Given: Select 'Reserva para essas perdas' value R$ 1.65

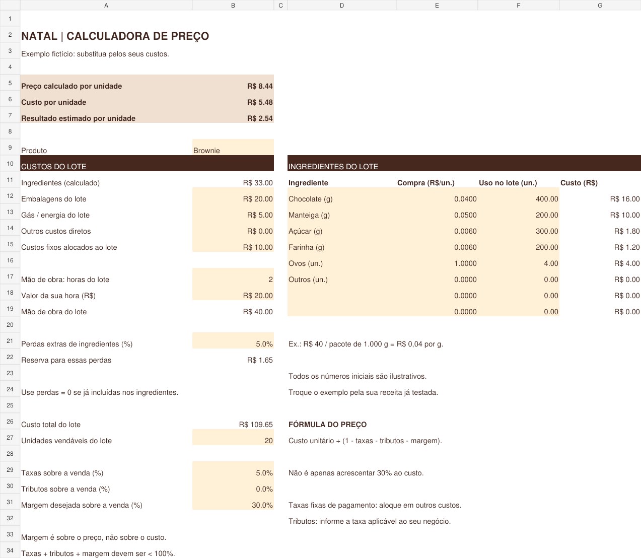Looking at the screenshot, I should tap(233, 357).
